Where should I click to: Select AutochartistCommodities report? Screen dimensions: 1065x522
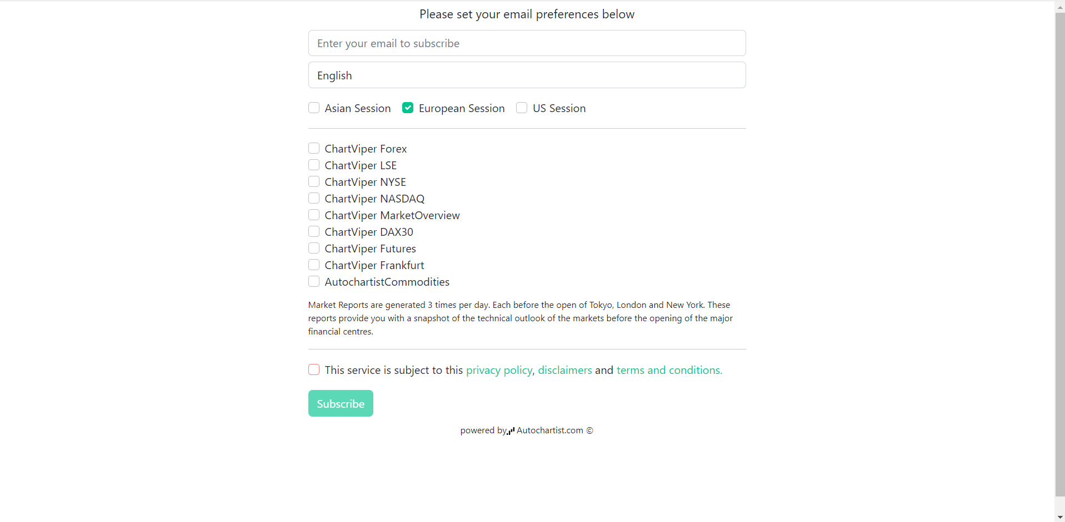click(314, 281)
